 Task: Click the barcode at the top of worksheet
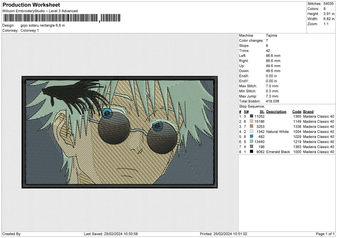coord(62,18)
